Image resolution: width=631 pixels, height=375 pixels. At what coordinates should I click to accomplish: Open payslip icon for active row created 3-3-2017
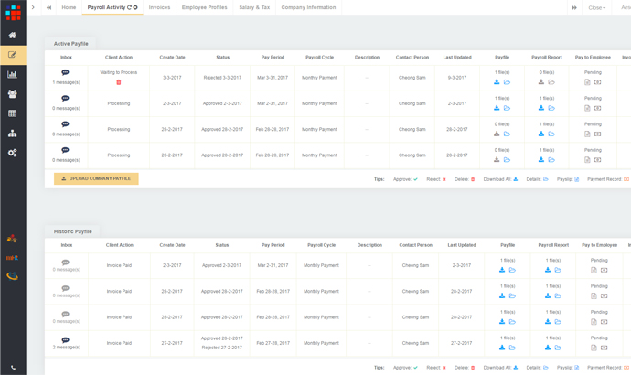pos(587,82)
